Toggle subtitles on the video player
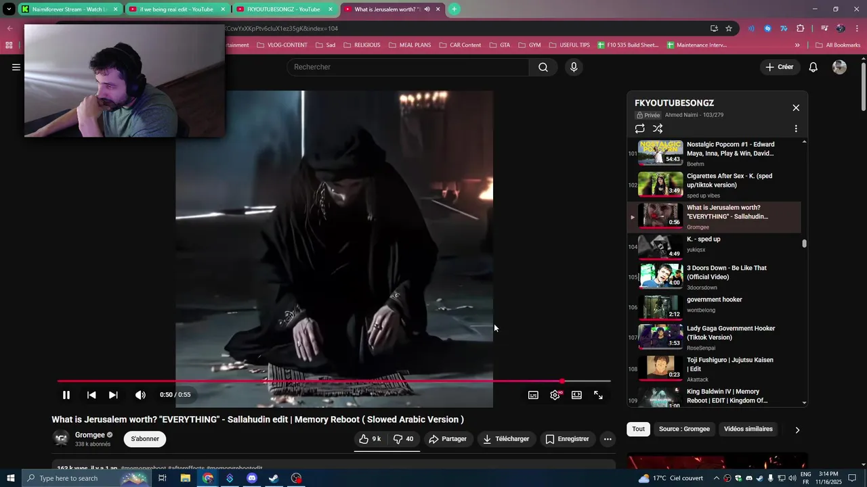 [x=533, y=395]
